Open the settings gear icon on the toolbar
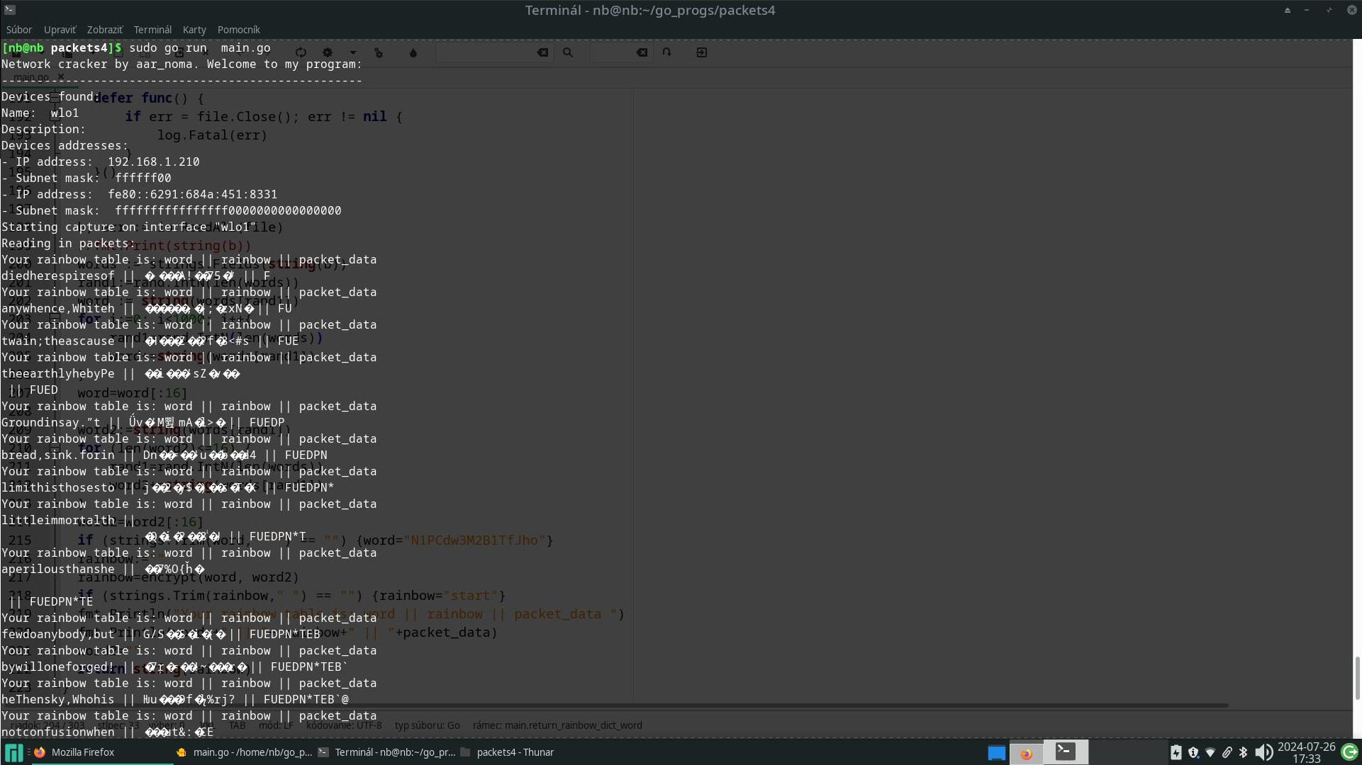This screenshot has height=765, width=1362. [327, 52]
